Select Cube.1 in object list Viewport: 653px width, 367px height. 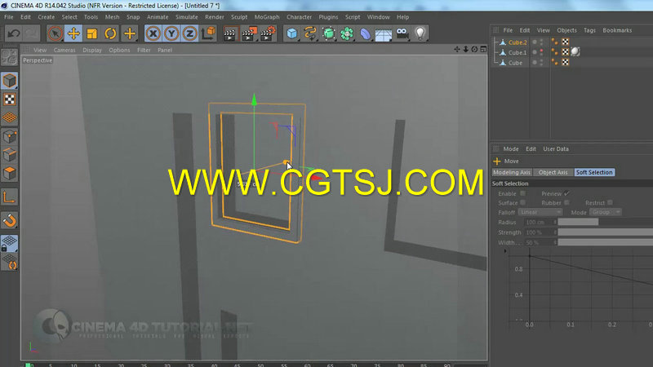click(x=518, y=52)
